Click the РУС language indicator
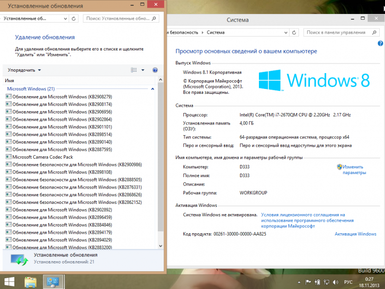385x289 pixels. [x=348, y=282]
